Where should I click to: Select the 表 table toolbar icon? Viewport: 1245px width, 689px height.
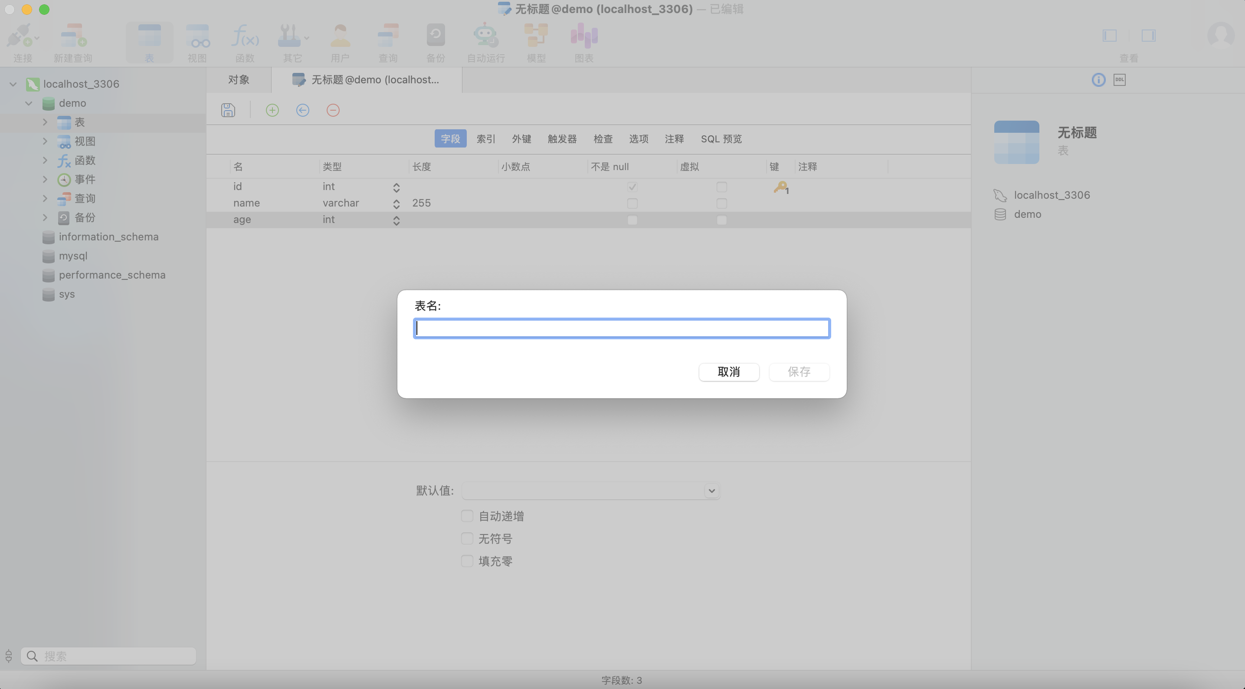coord(149,43)
